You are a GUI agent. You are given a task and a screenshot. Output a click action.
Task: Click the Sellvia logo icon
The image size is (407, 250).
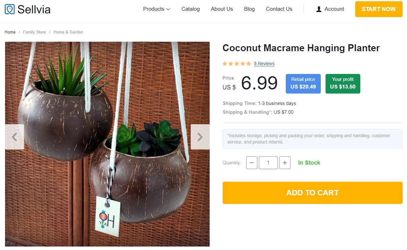pos(10,9)
